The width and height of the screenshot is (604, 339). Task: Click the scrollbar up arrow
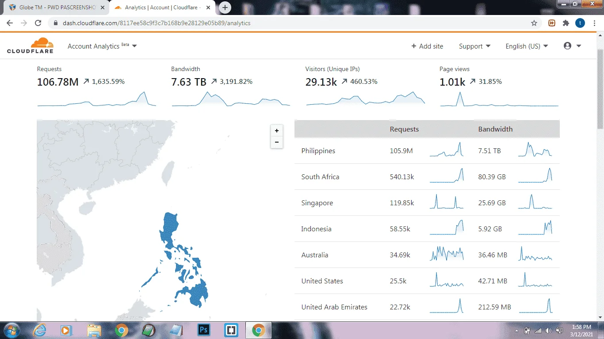tap(600, 35)
